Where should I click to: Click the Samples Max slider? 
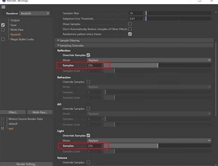(x=178, y=13)
